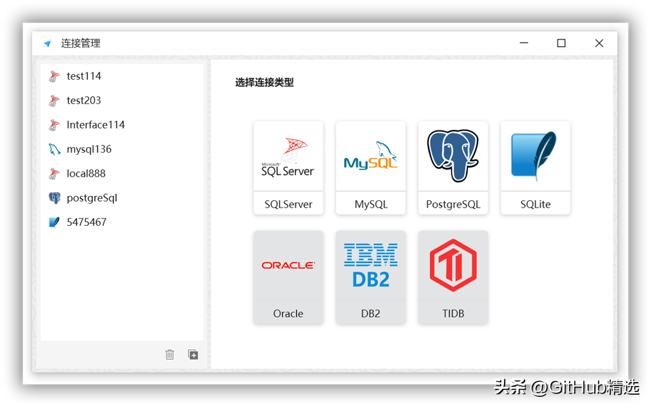Select the SQLServer connection type tile
Viewport: 651px width, 407px height.
(x=288, y=168)
